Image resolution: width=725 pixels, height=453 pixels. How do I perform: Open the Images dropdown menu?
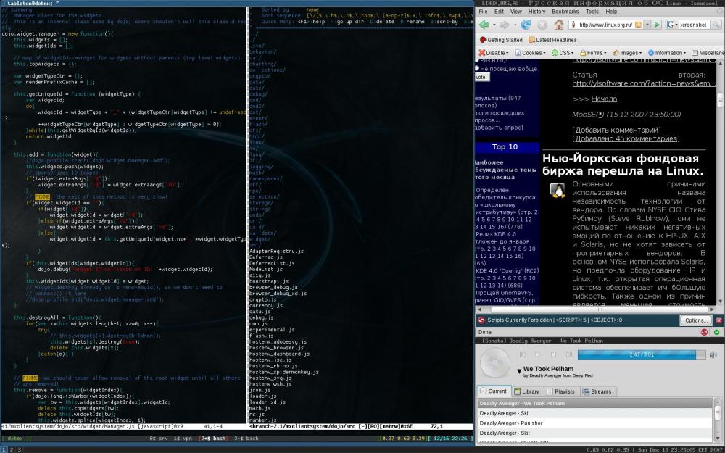tap(627, 53)
